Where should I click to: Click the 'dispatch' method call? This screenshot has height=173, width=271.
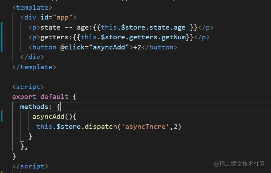101,127
